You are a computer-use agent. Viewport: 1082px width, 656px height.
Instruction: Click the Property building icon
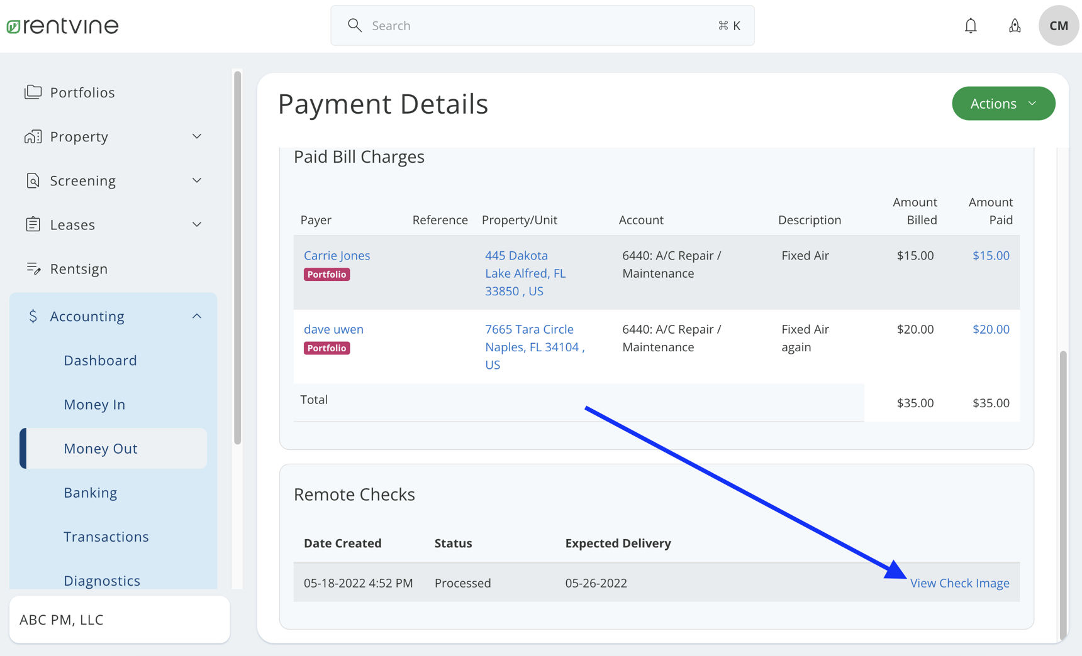tap(33, 136)
